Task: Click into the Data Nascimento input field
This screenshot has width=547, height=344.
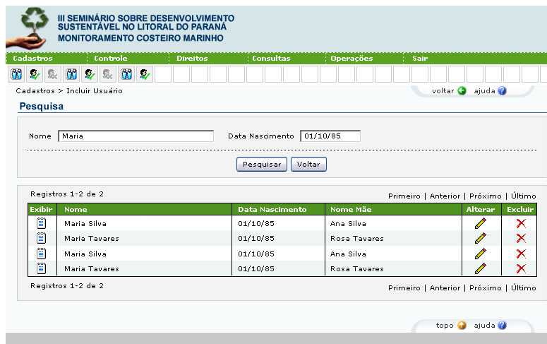Action: point(330,136)
